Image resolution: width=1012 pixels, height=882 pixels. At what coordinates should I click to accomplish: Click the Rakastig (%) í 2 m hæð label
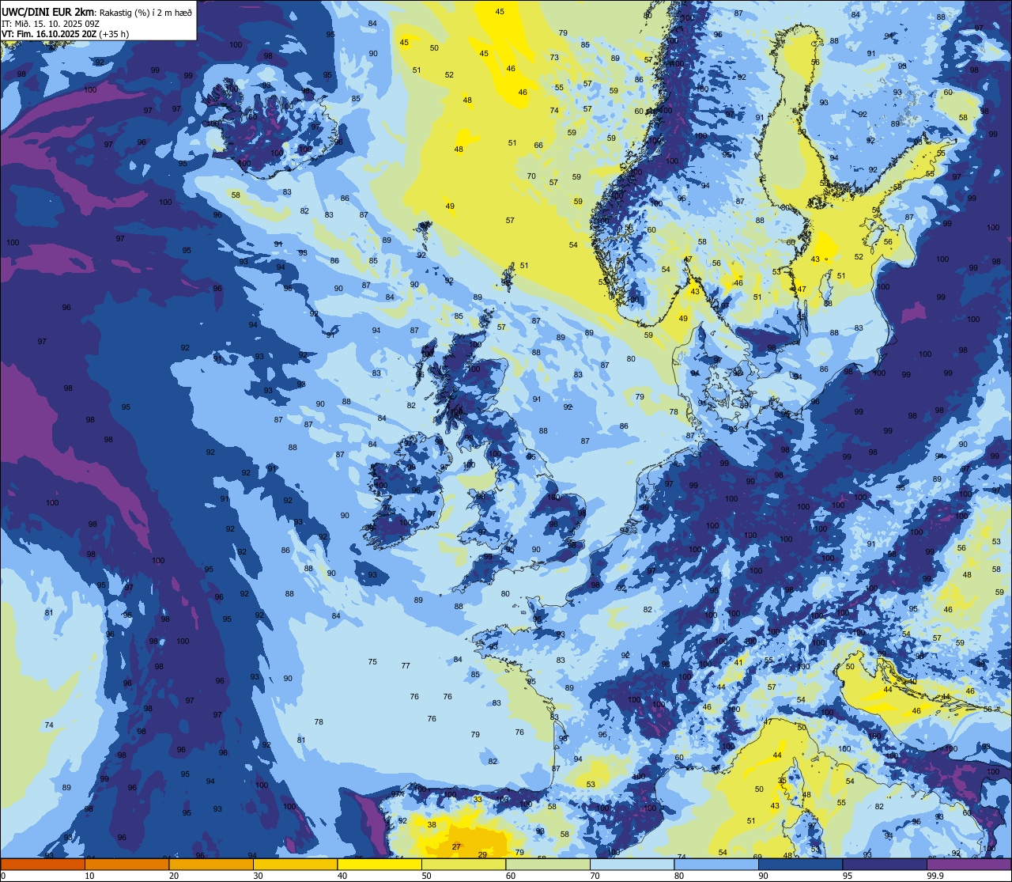click(x=145, y=12)
